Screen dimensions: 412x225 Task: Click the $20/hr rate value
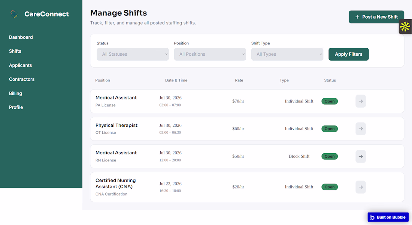(x=238, y=187)
